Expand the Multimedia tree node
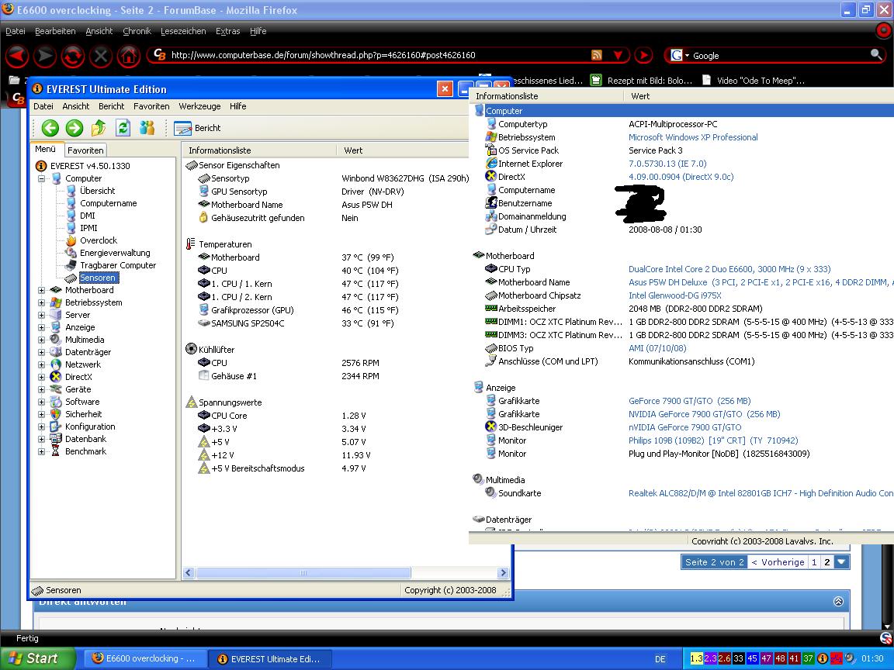The image size is (894, 670). tap(42, 340)
